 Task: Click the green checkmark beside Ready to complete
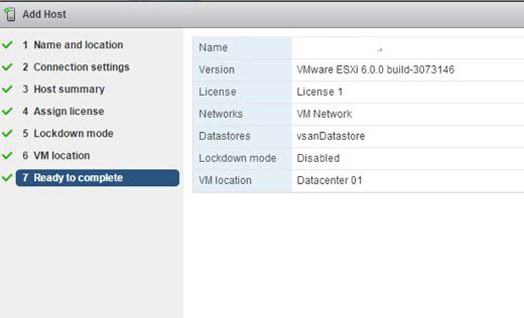[8, 178]
